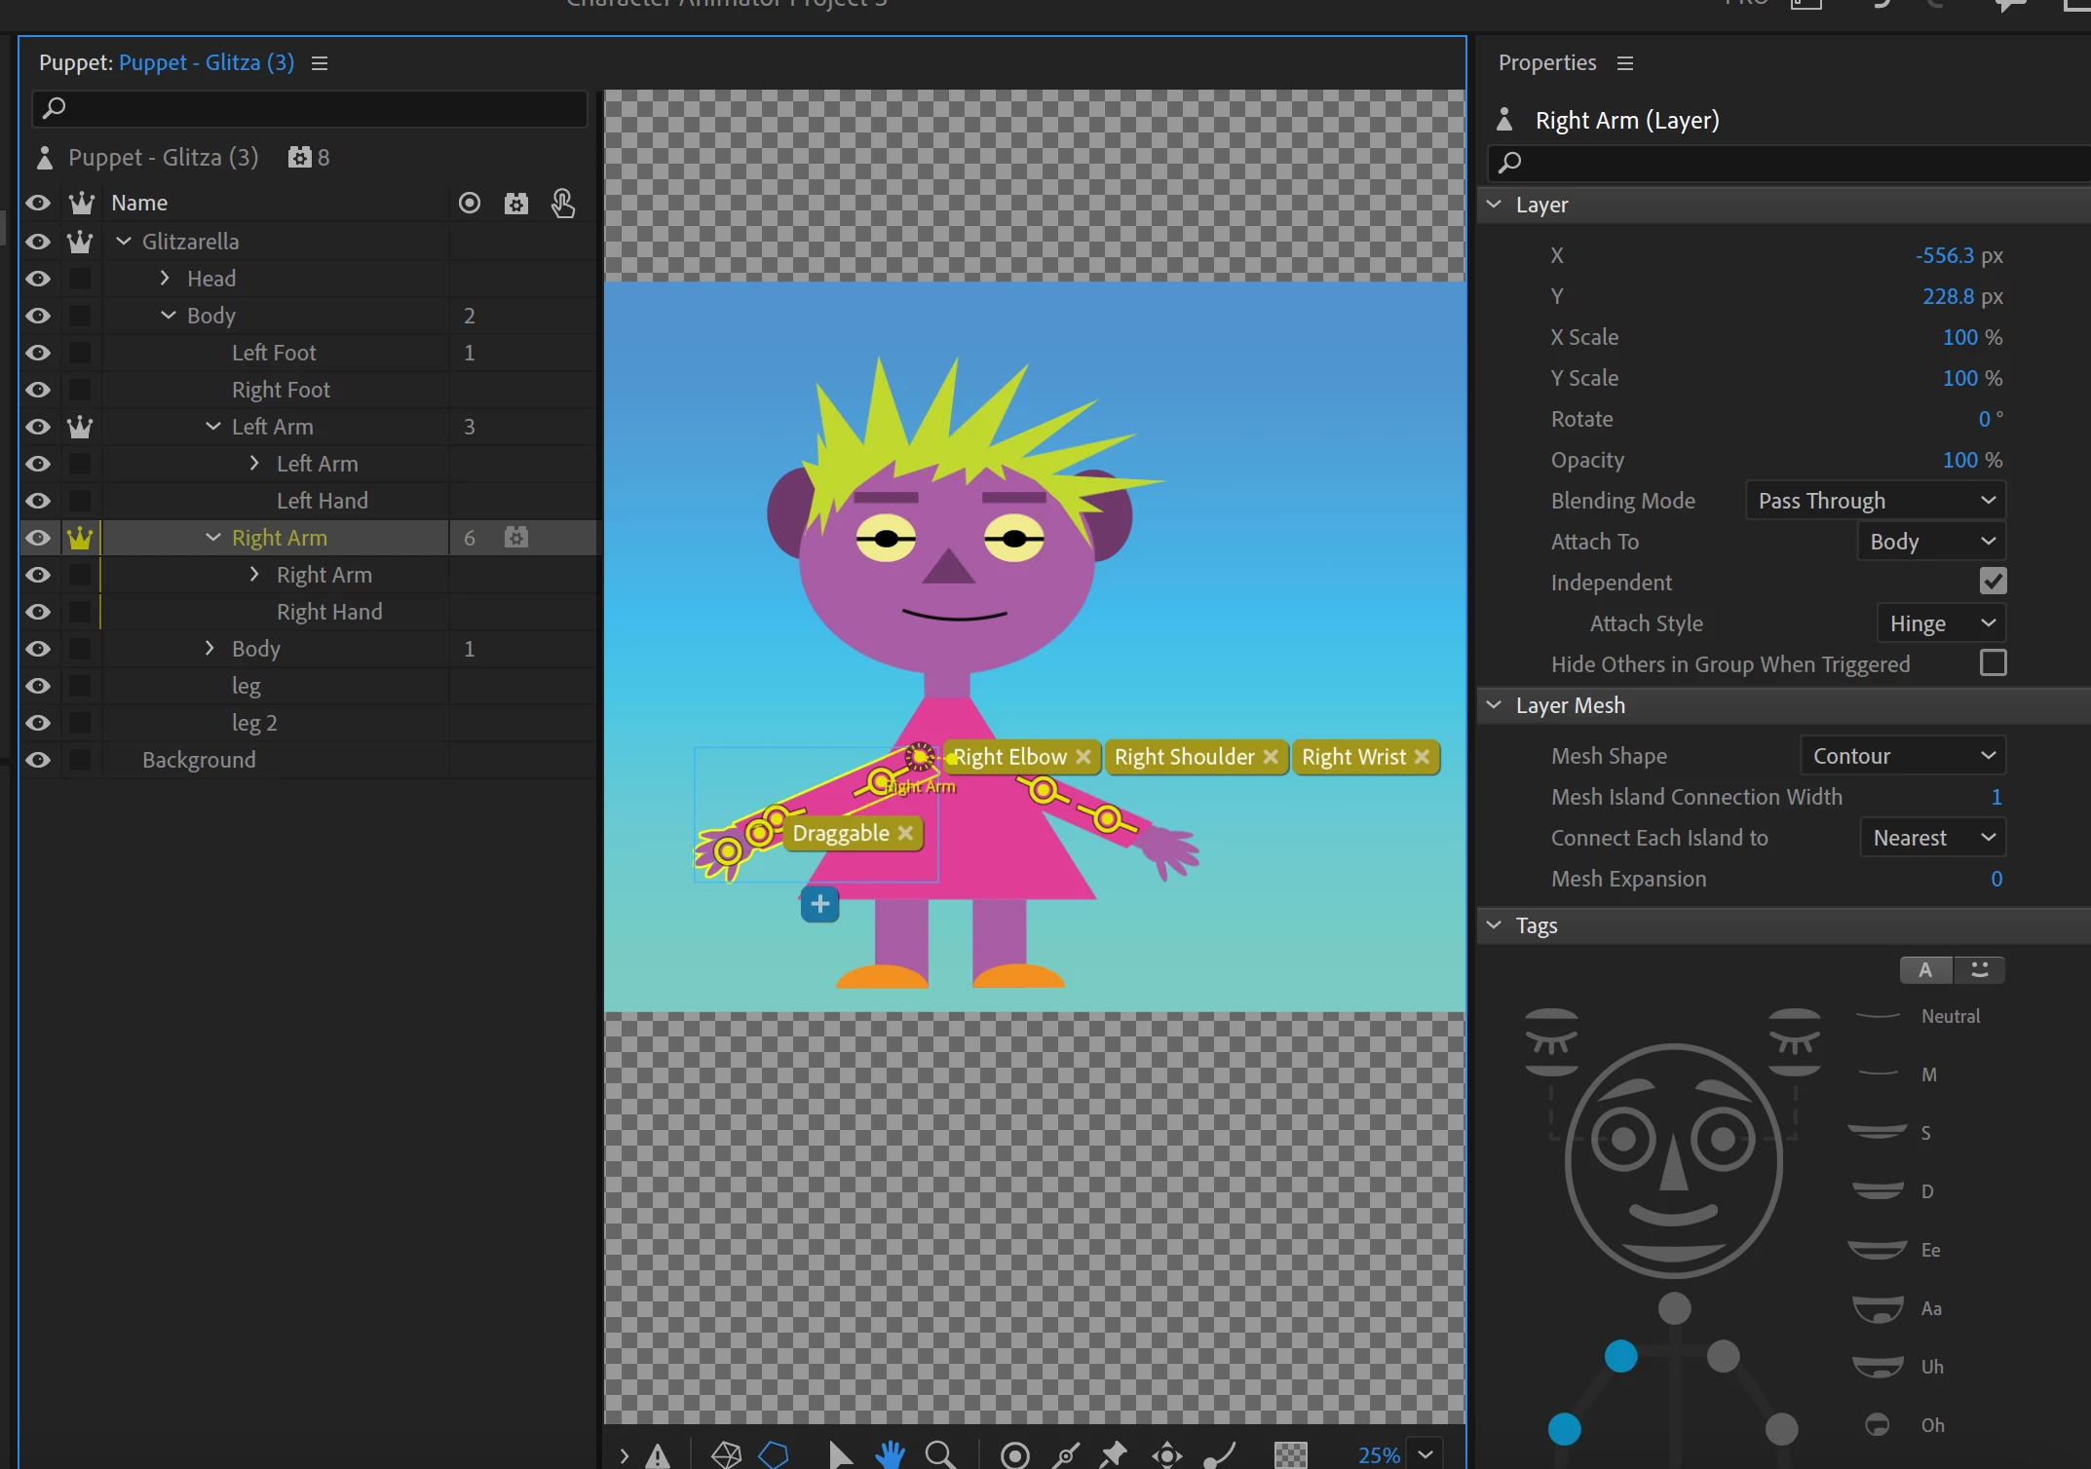This screenshot has height=1469, width=2091.
Task: Remove the Draggable tag
Action: pyautogui.click(x=905, y=833)
